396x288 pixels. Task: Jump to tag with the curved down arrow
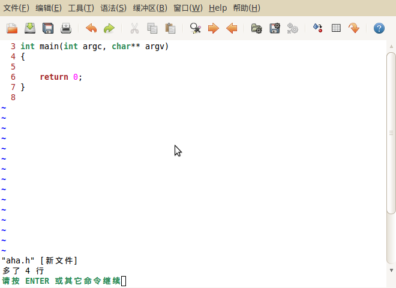tap(354, 28)
